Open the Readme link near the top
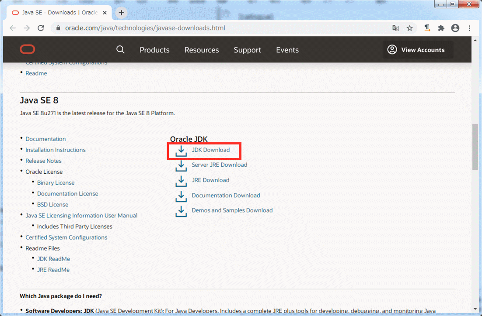The width and height of the screenshot is (482, 316). [x=36, y=73]
